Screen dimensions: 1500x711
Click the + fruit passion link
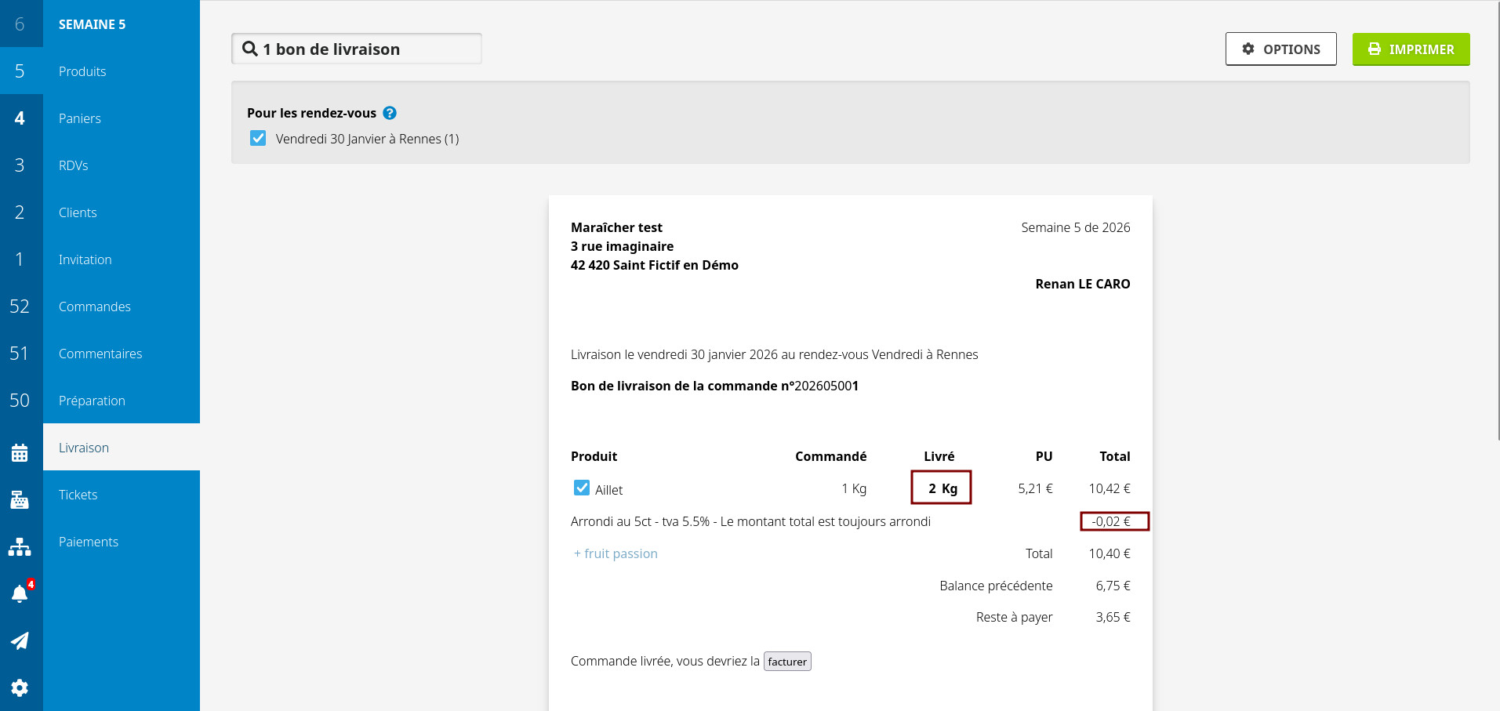click(616, 553)
